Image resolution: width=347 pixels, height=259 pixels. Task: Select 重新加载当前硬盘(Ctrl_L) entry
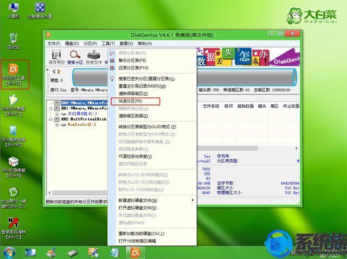[152, 234]
